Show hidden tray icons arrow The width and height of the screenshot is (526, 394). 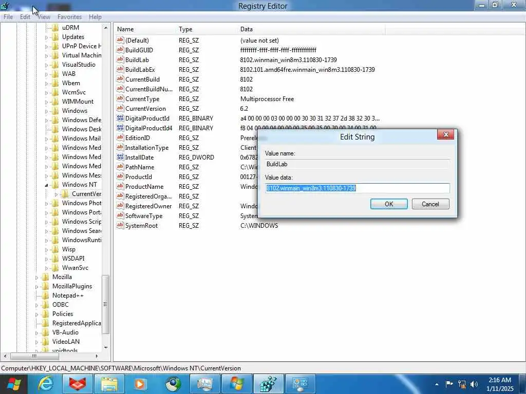(437, 384)
